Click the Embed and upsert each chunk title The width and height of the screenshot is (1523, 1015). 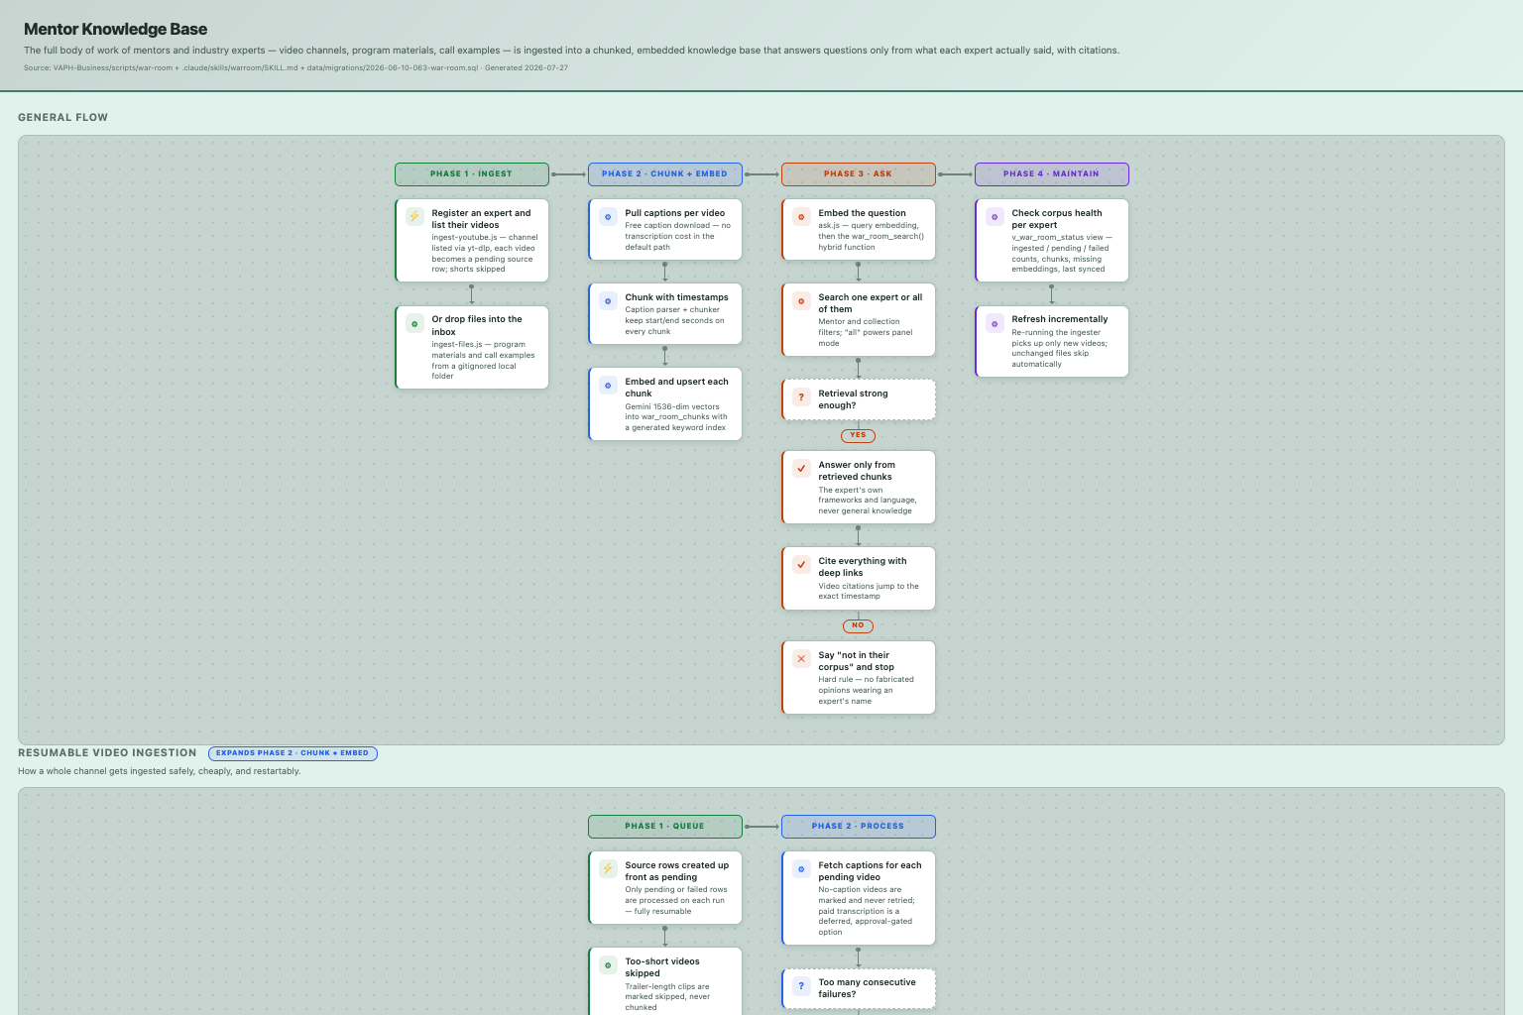[676, 388]
